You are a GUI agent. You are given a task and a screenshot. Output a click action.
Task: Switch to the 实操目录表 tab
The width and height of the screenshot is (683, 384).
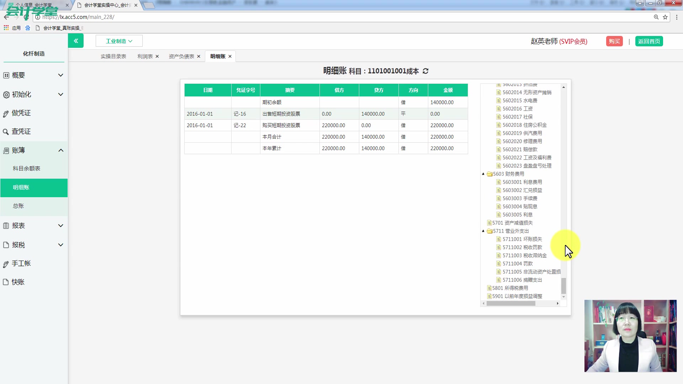[113, 57]
